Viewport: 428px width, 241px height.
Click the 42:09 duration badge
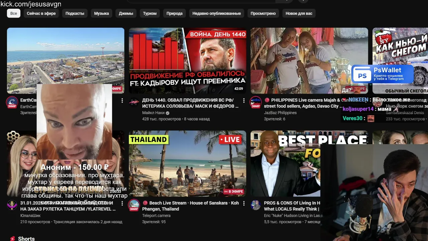[238, 89]
